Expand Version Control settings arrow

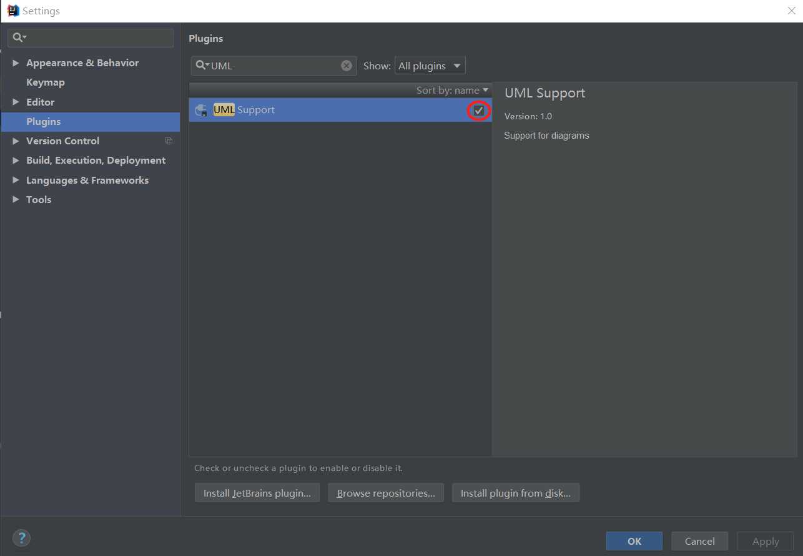click(x=16, y=141)
